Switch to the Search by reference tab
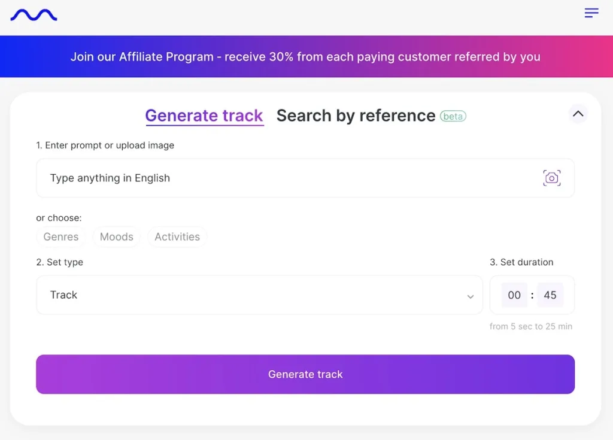This screenshot has height=440, width=613. point(356,116)
